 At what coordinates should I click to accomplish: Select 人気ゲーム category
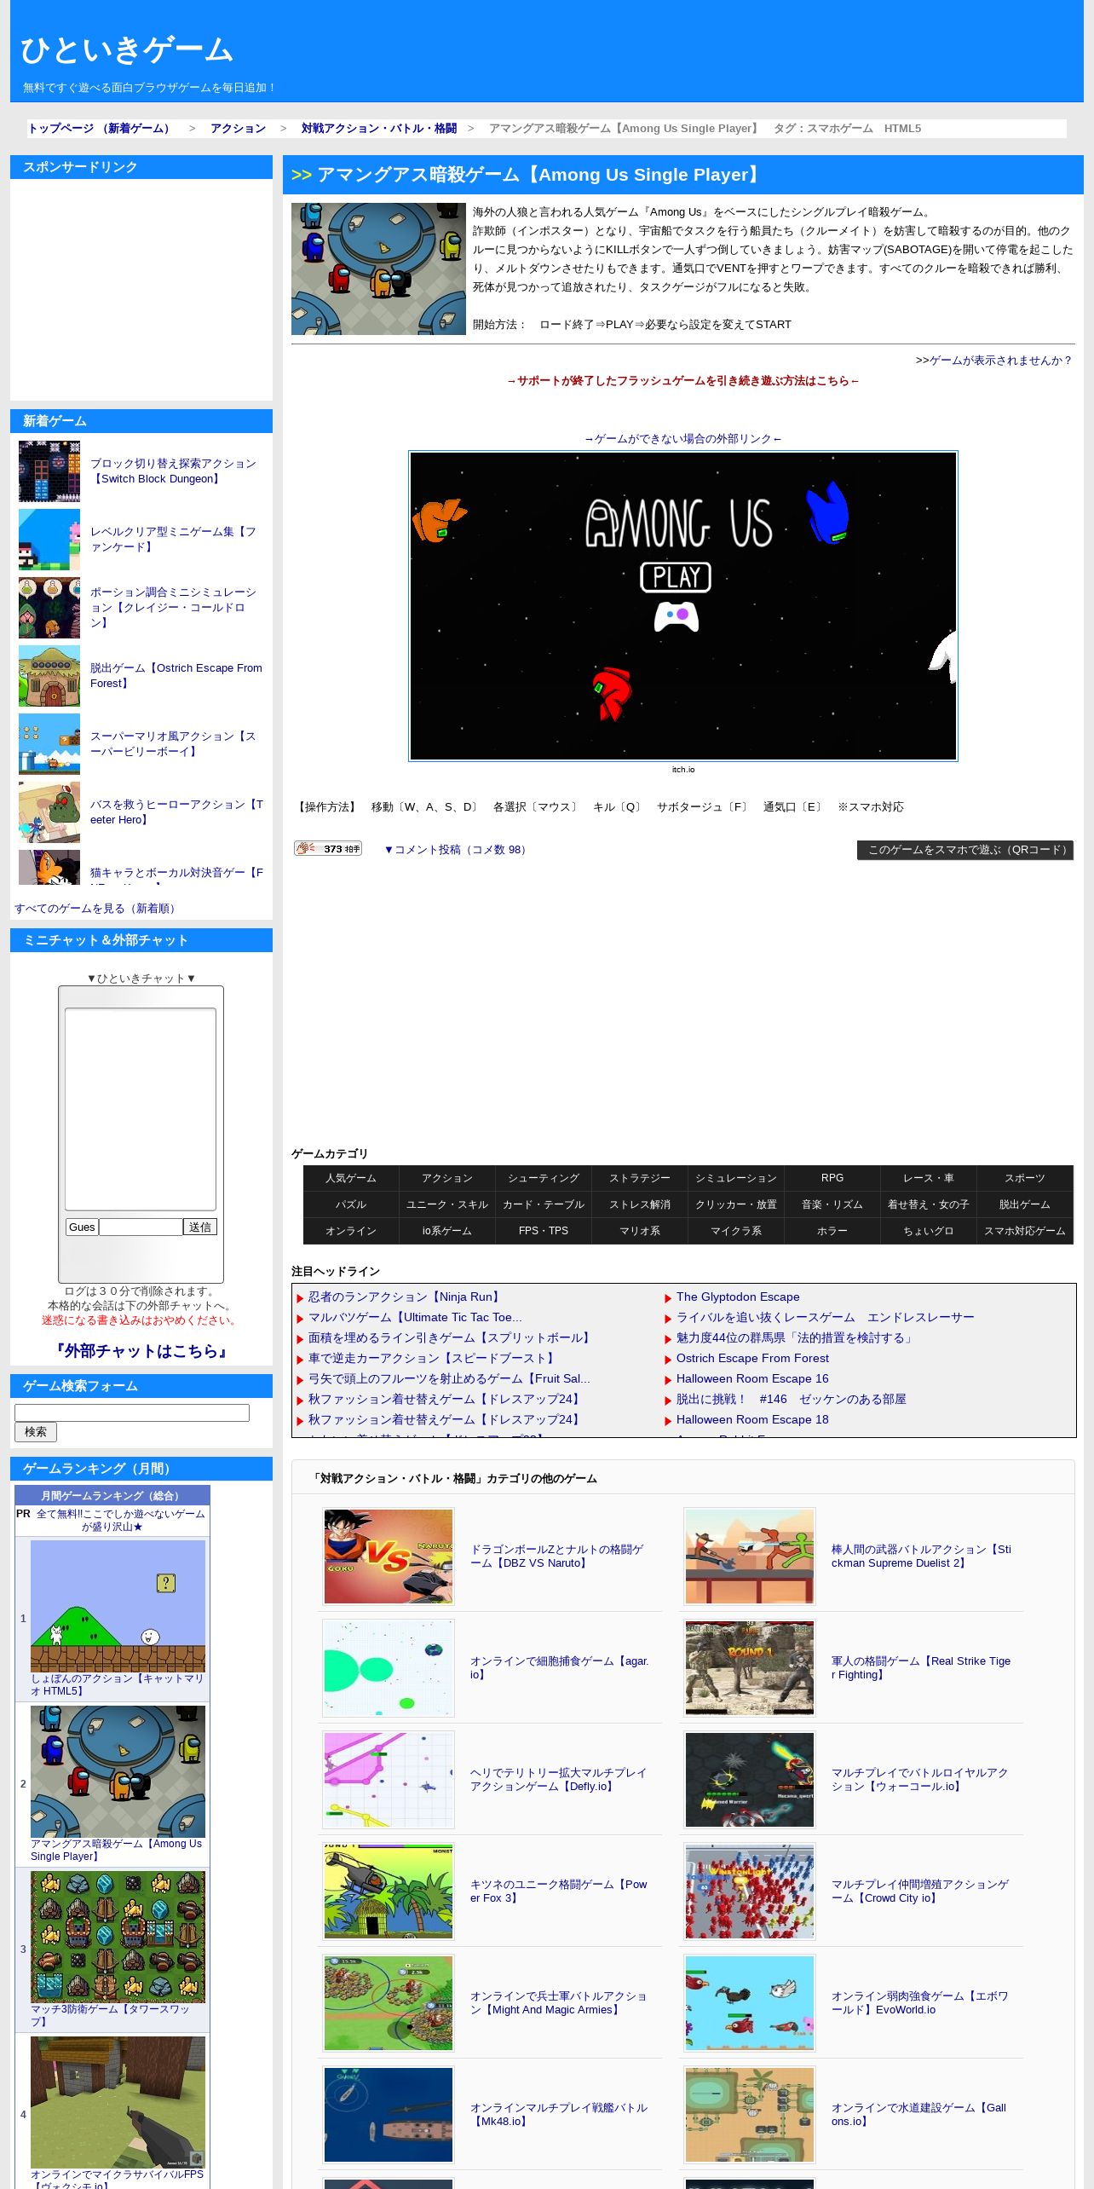[351, 1178]
